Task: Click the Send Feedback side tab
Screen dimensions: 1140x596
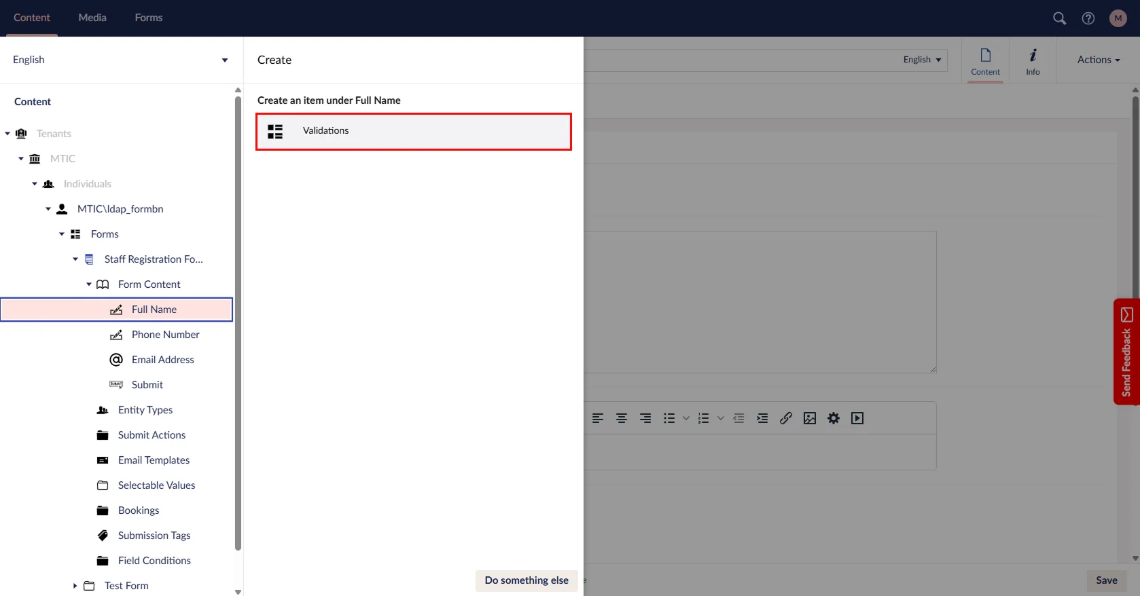Action: pyautogui.click(x=1126, y=352)
